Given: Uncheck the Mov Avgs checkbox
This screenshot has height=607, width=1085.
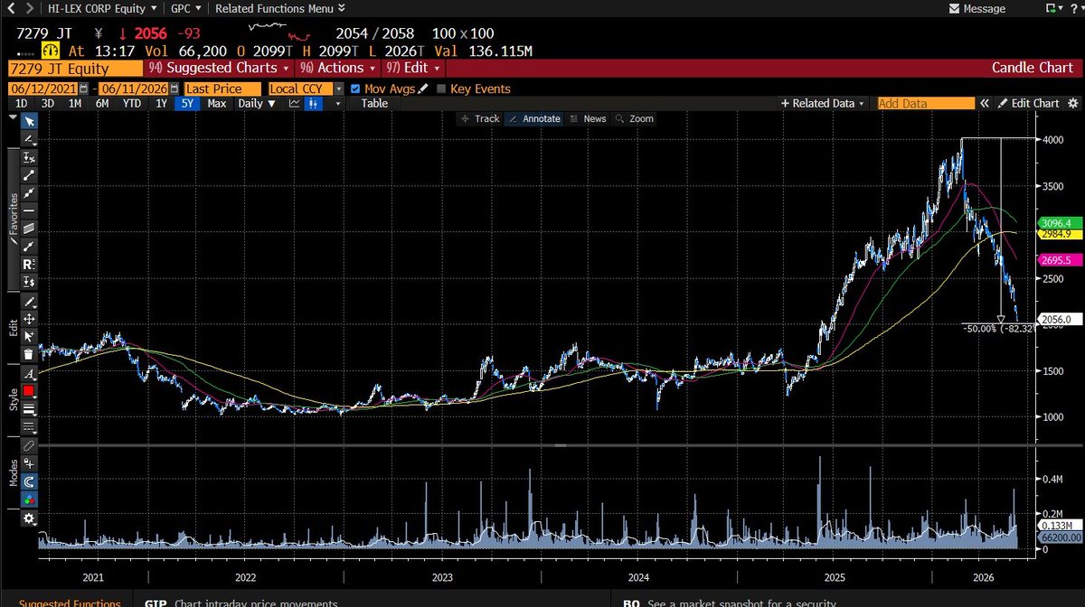Looking at the screenshot, I should point(354,89).
